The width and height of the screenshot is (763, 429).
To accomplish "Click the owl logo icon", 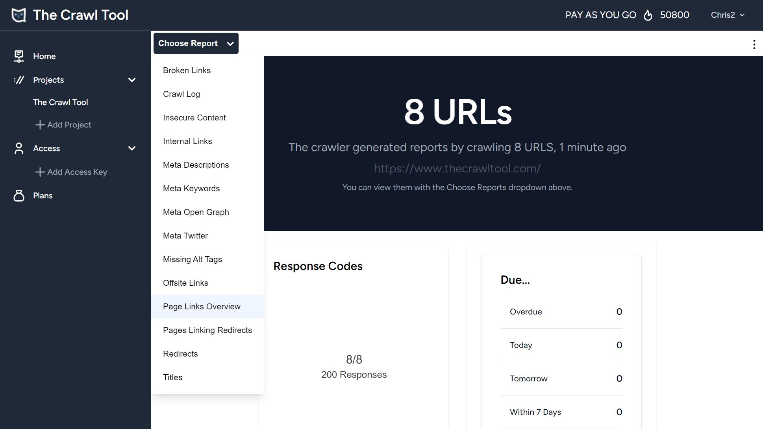I will coord(19,15).
